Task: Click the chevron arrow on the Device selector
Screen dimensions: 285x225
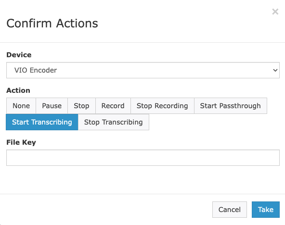Action: (275, 70)
